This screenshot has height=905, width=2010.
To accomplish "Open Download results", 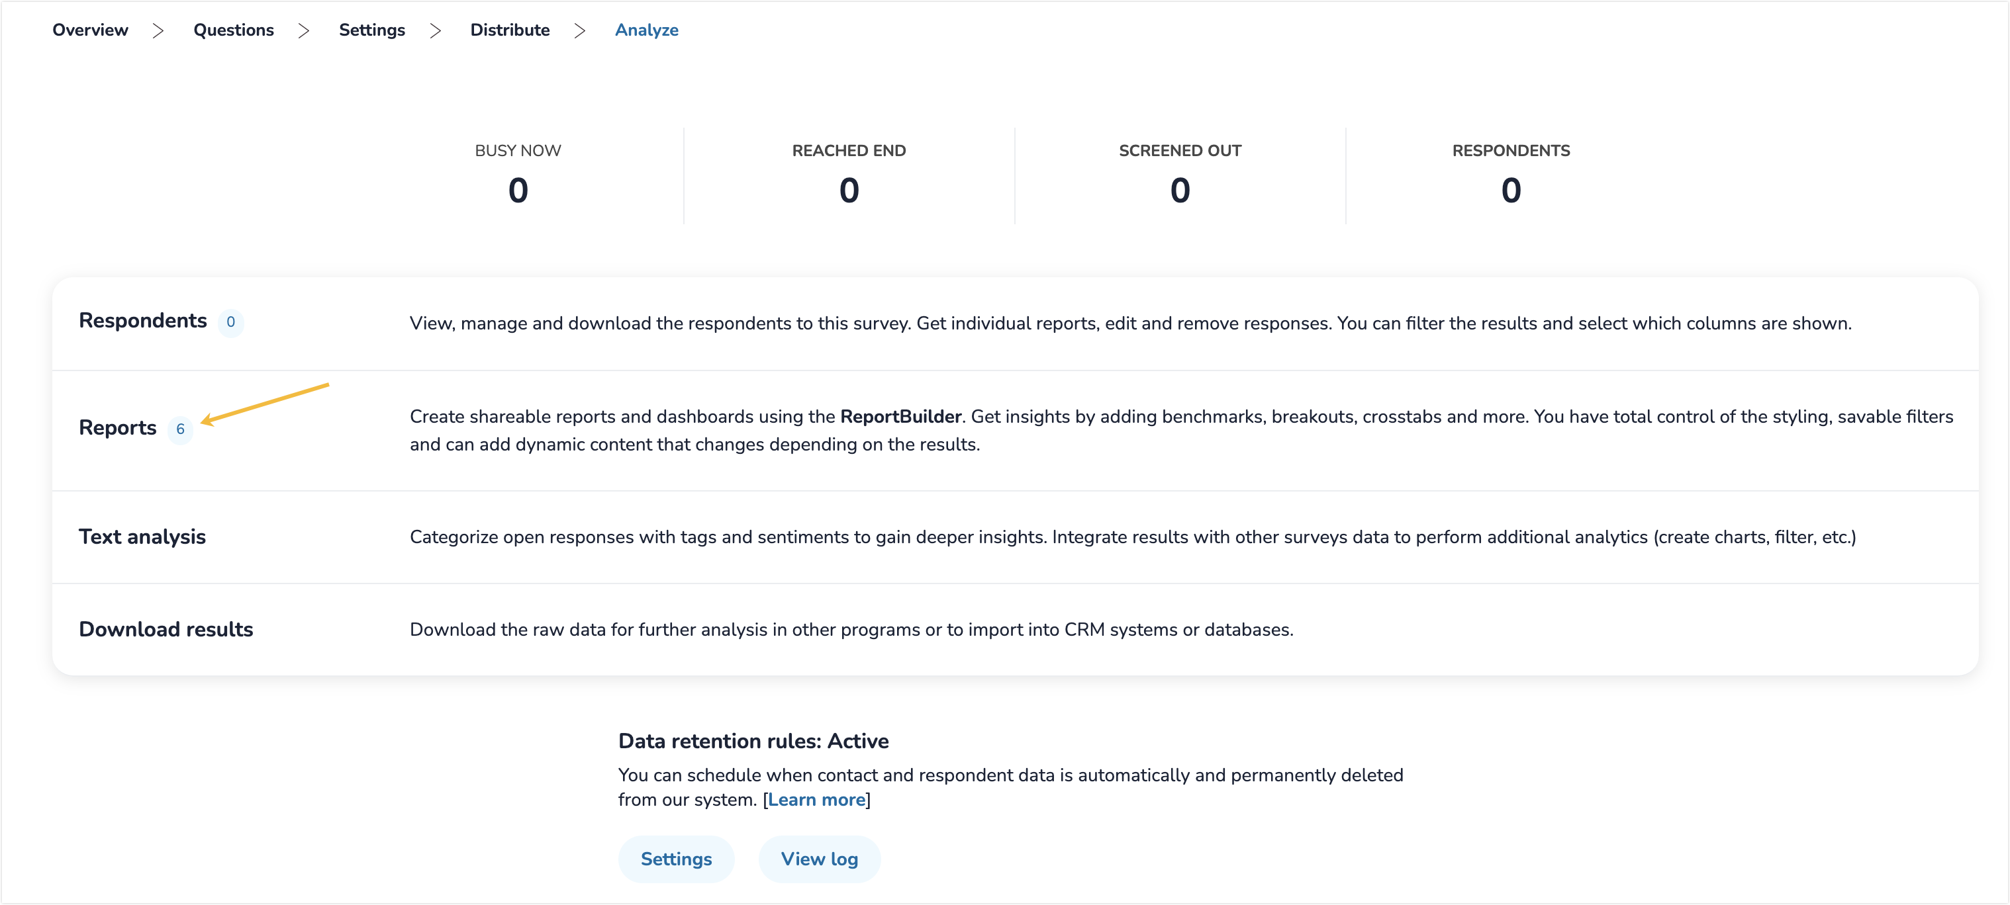I will (x=166, y=630).
